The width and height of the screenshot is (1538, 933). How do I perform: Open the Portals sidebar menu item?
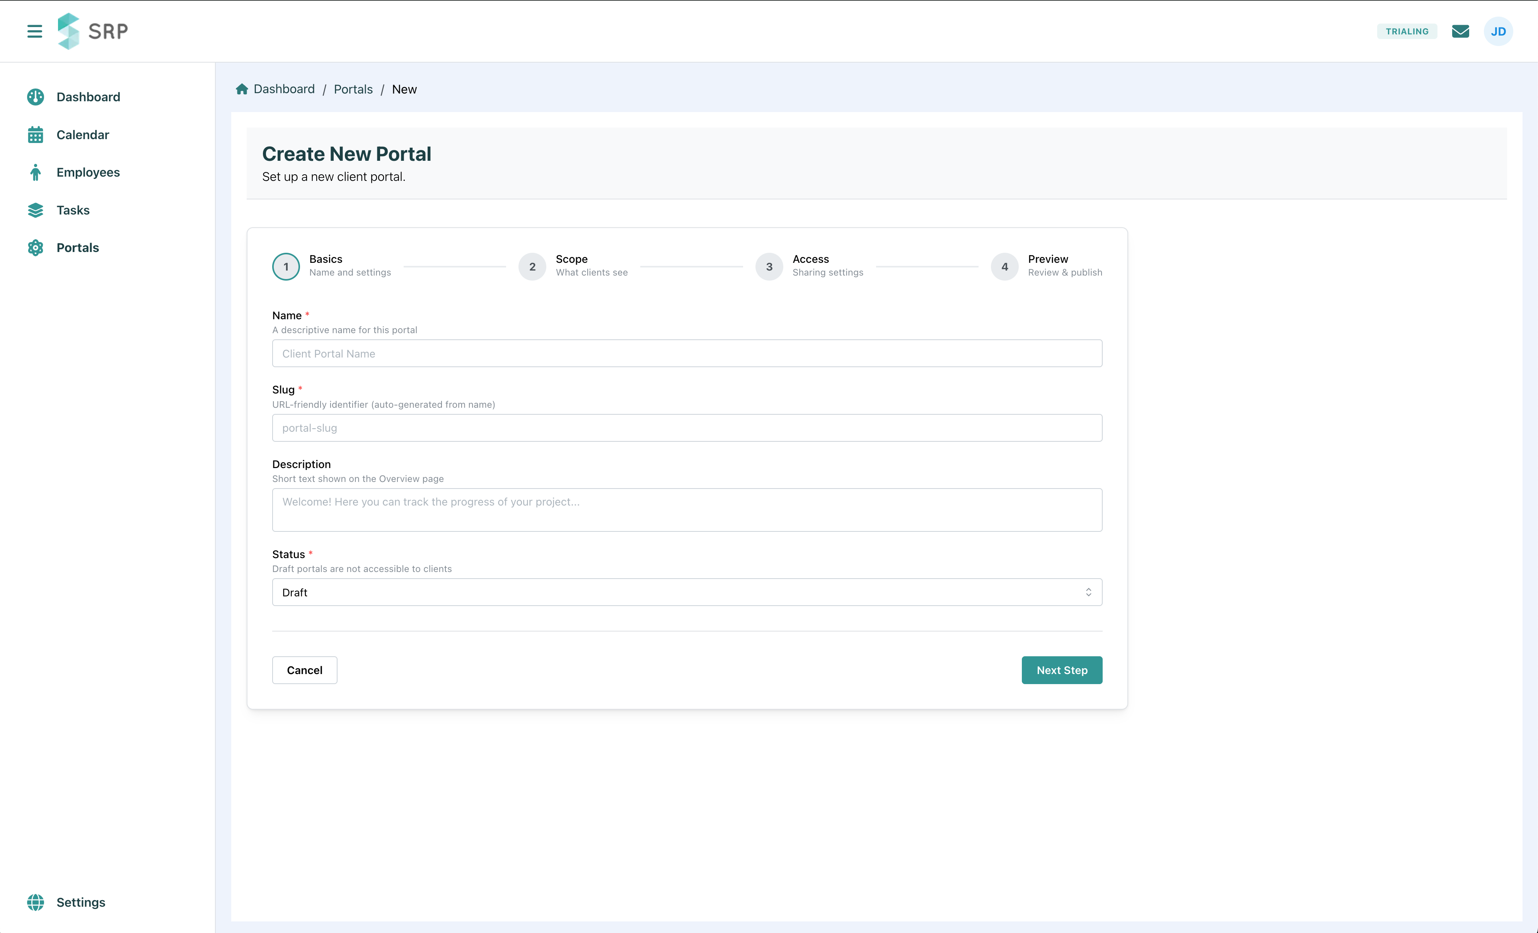pos(77,248)
